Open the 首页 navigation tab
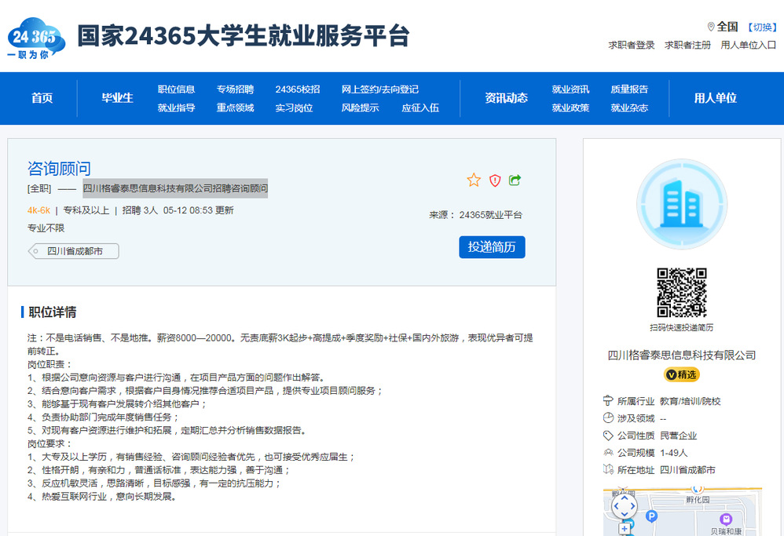Viewport: 784px width, 536px height. pos(42,98)
